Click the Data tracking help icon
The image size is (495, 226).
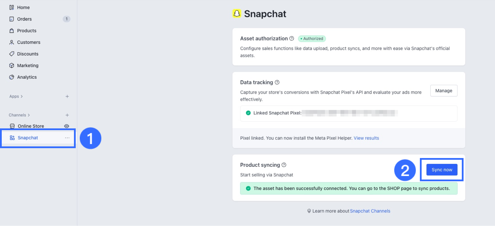pos(277,82)
